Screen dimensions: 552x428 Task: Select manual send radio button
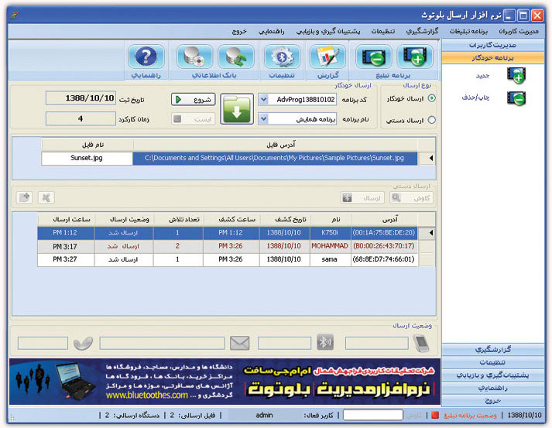click(431, 120)
